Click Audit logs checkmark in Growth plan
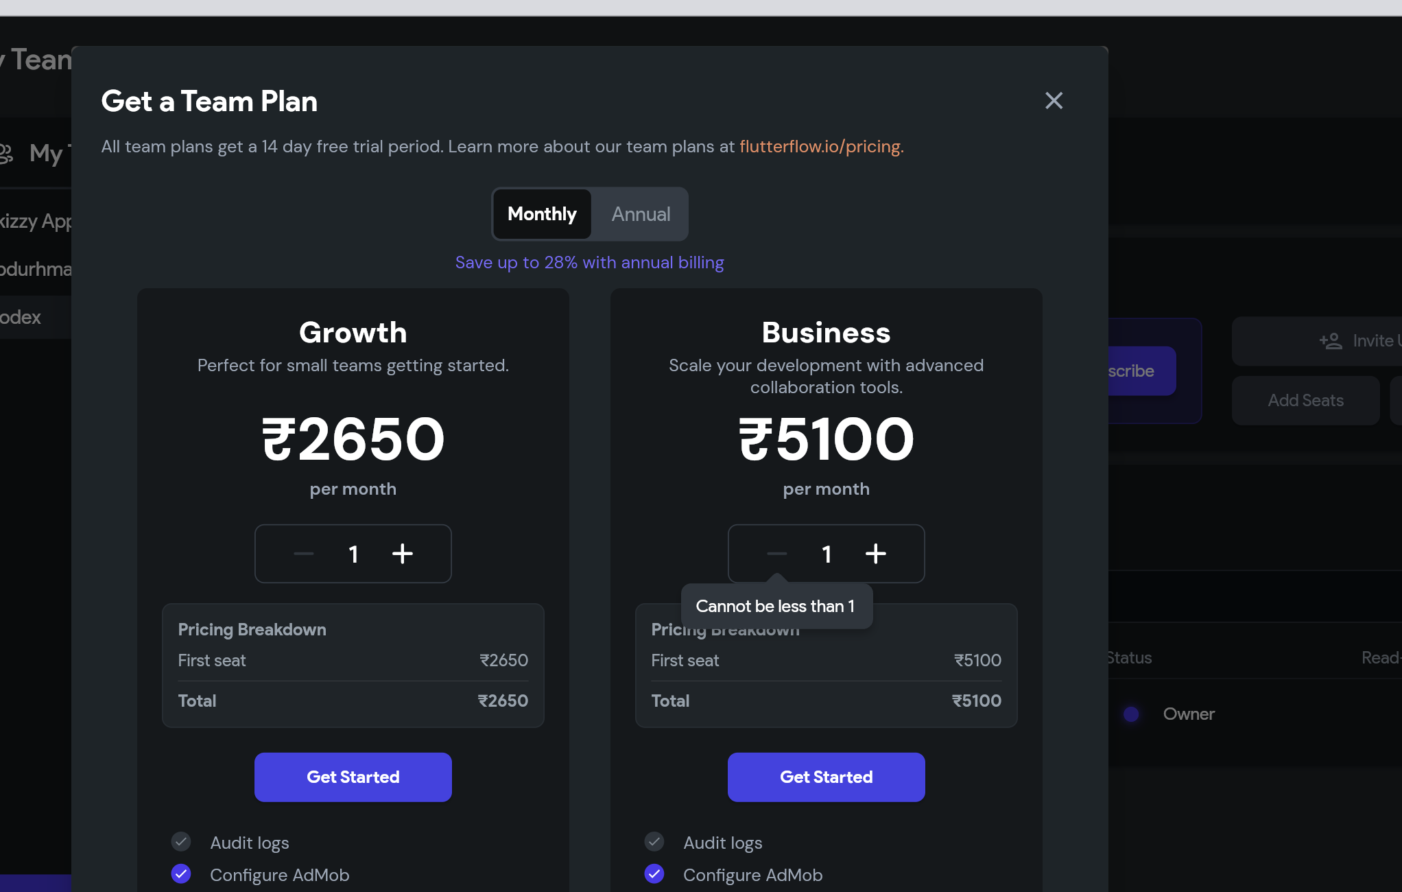The height and width of the screenshot is (892, 1402). (181, 841)
